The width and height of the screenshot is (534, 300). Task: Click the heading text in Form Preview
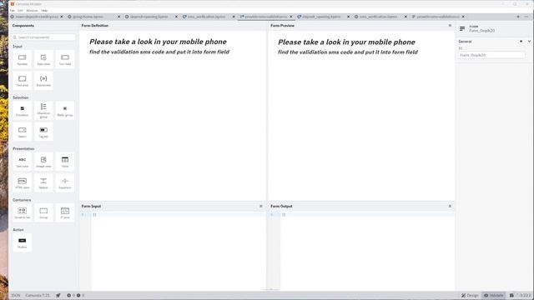pos(346,42)
